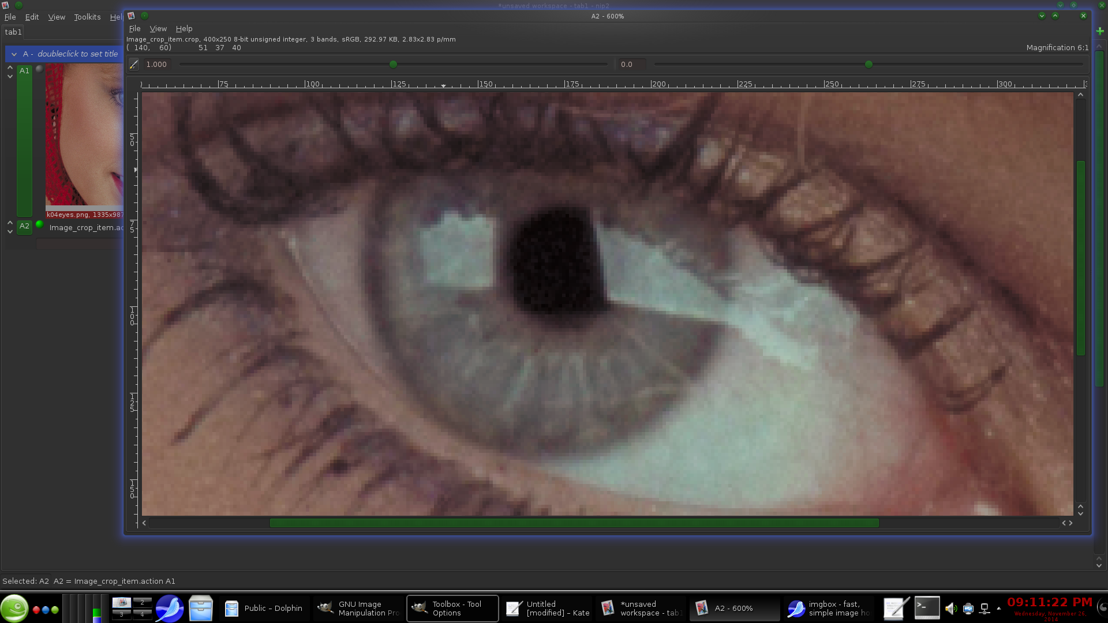Click the scale slider handle near 1.000
Screen dimensions: 1108x623
tap(393, 65)
